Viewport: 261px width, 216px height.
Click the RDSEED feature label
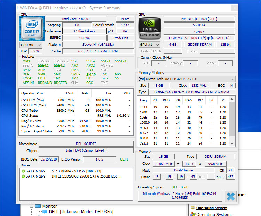pyautogui.click(x=61, y=83)
